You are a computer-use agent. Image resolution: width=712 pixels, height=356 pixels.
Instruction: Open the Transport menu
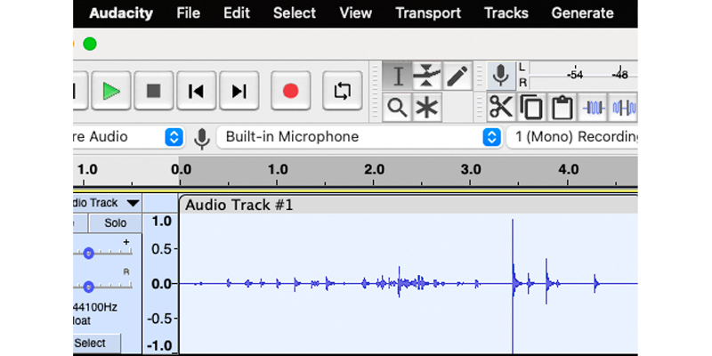pos(428,13)
